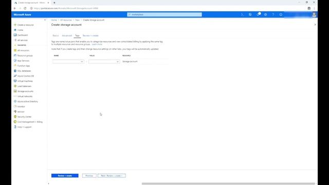Click the Home house icon in sidebar
The height and width of the screenshot is (185, 329).
(15, 30)
